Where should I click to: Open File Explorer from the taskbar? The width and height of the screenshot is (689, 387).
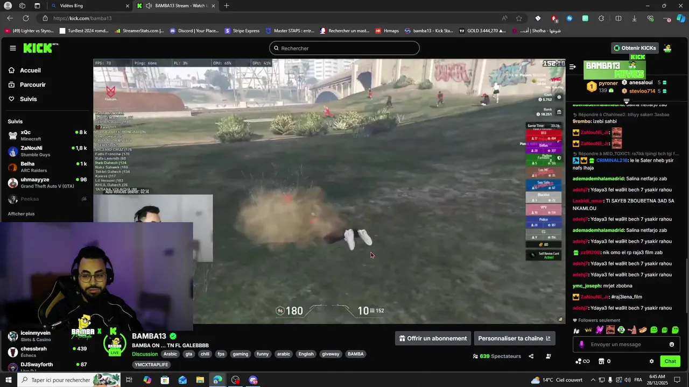[x=200, y=380]
